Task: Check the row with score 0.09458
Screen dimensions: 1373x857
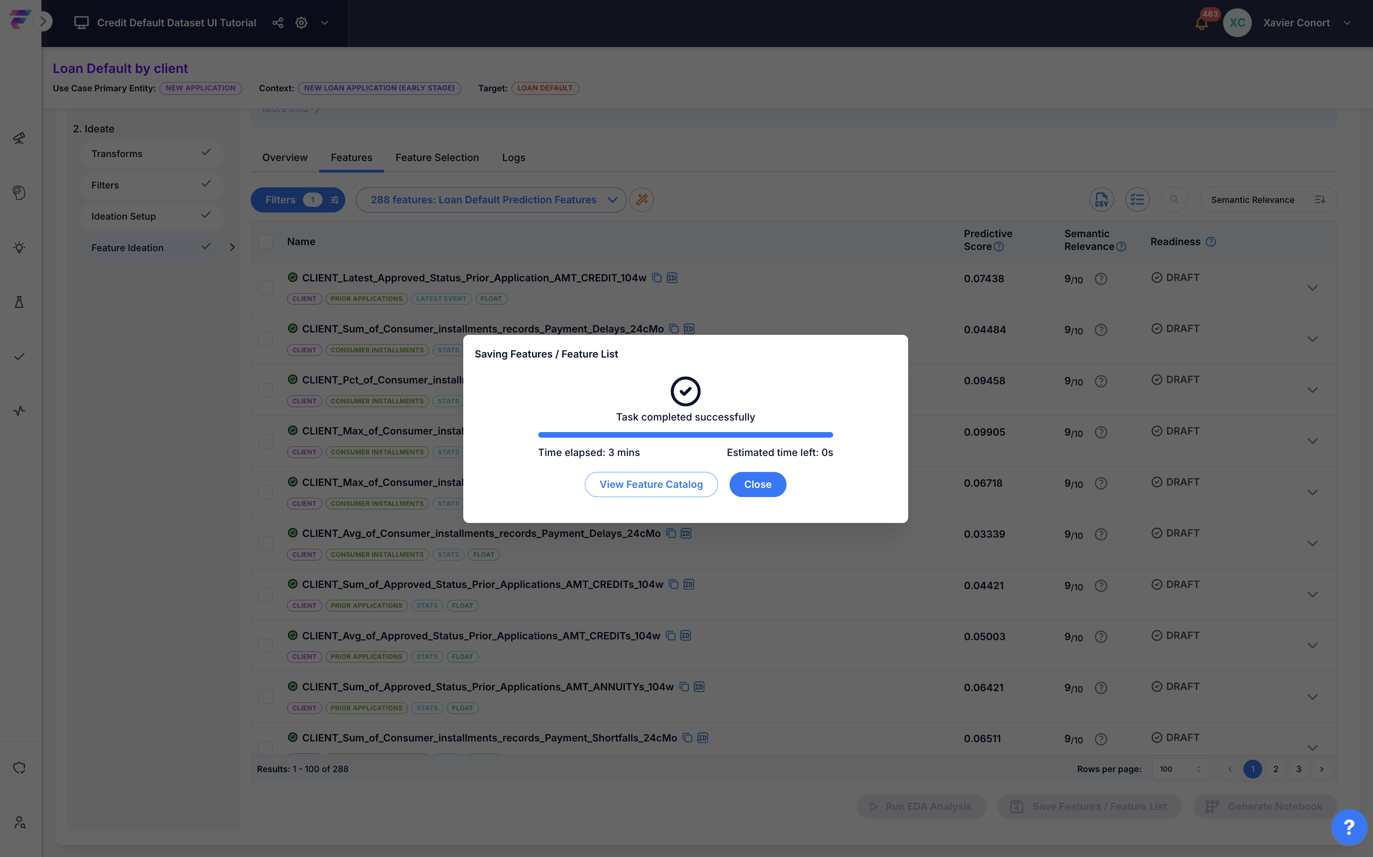Action: point(265,390)
